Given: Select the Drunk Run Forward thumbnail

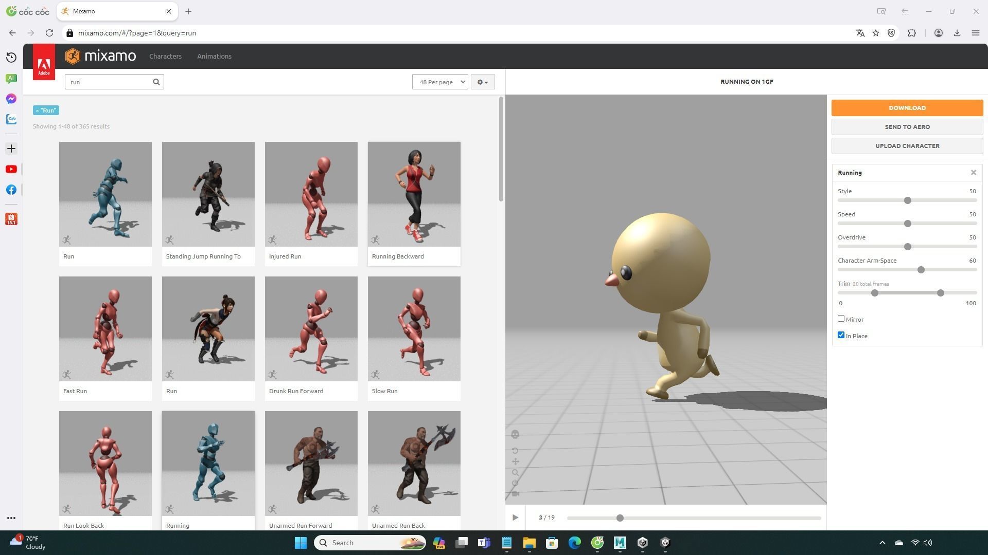Looking at the screenshot, I should coord(311,329).
